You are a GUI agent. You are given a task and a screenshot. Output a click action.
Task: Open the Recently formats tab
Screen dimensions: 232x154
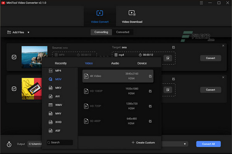pyautogui.click(x=61, y=63)
